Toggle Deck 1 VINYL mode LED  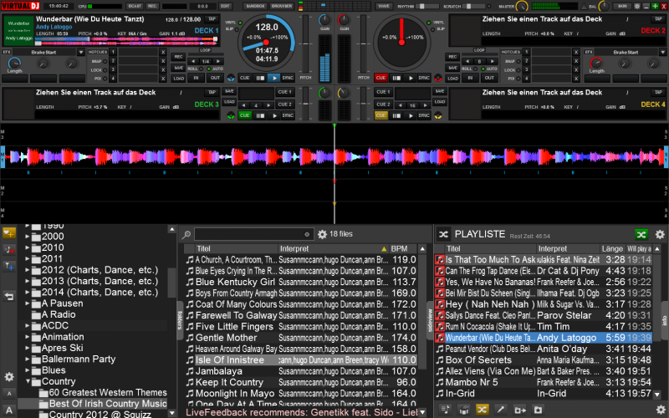[x=240, y=23]
